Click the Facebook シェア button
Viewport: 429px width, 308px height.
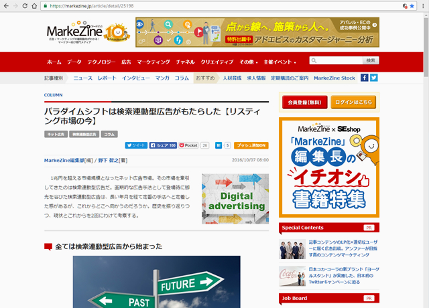[x=163, y=145]
